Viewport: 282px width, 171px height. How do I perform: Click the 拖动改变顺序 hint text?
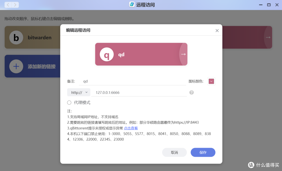39,19
